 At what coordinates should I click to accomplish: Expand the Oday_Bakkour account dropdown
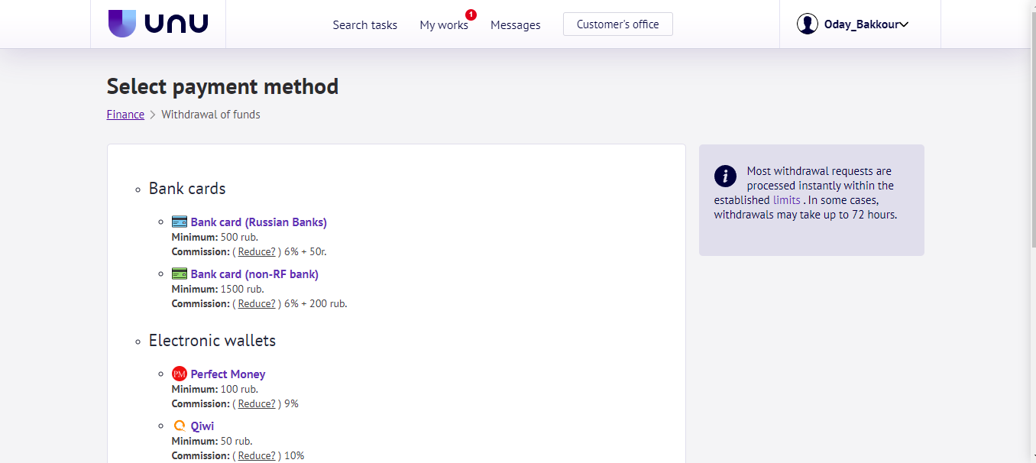[904, 24]
